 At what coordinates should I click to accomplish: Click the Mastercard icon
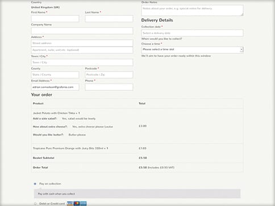77,204
